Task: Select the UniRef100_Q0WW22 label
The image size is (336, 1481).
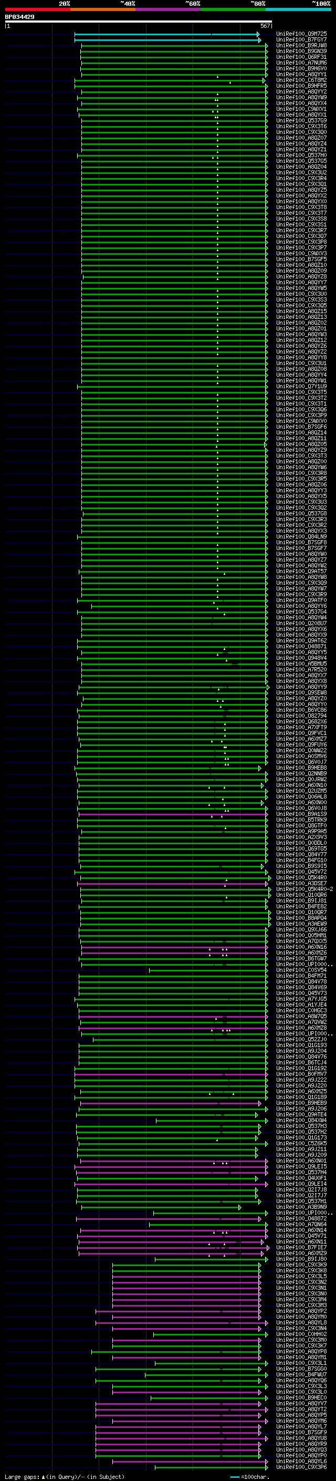Action: coord(301,750)
